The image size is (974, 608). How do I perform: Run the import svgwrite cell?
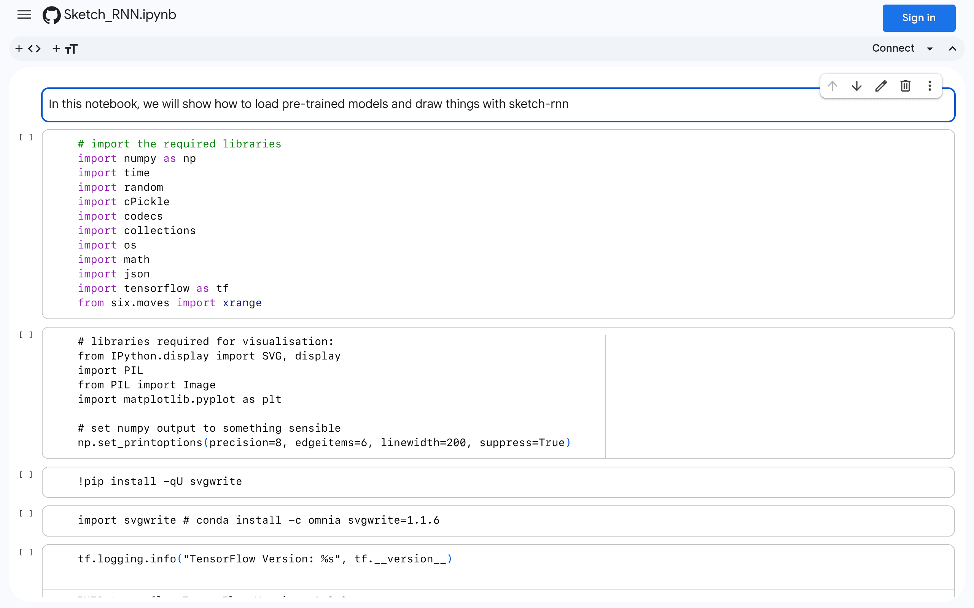[x=26, y=513]
